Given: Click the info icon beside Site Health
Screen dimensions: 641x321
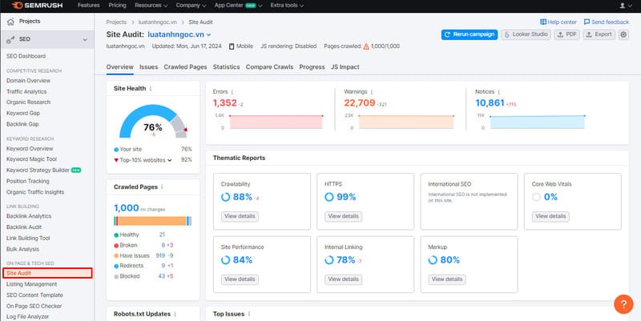Looking at the screenshot, I should 151,89.
